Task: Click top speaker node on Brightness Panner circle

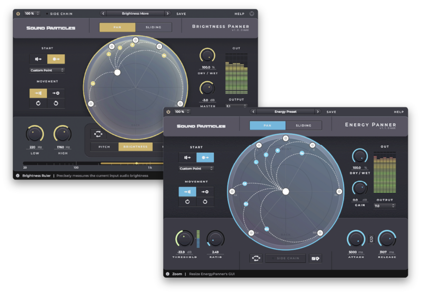Action: pyautogui.click(x=136, y=40)
